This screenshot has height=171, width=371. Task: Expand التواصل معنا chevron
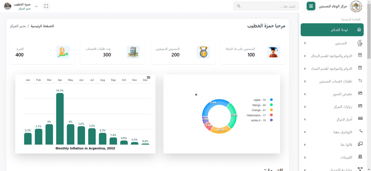pos(305,132)
